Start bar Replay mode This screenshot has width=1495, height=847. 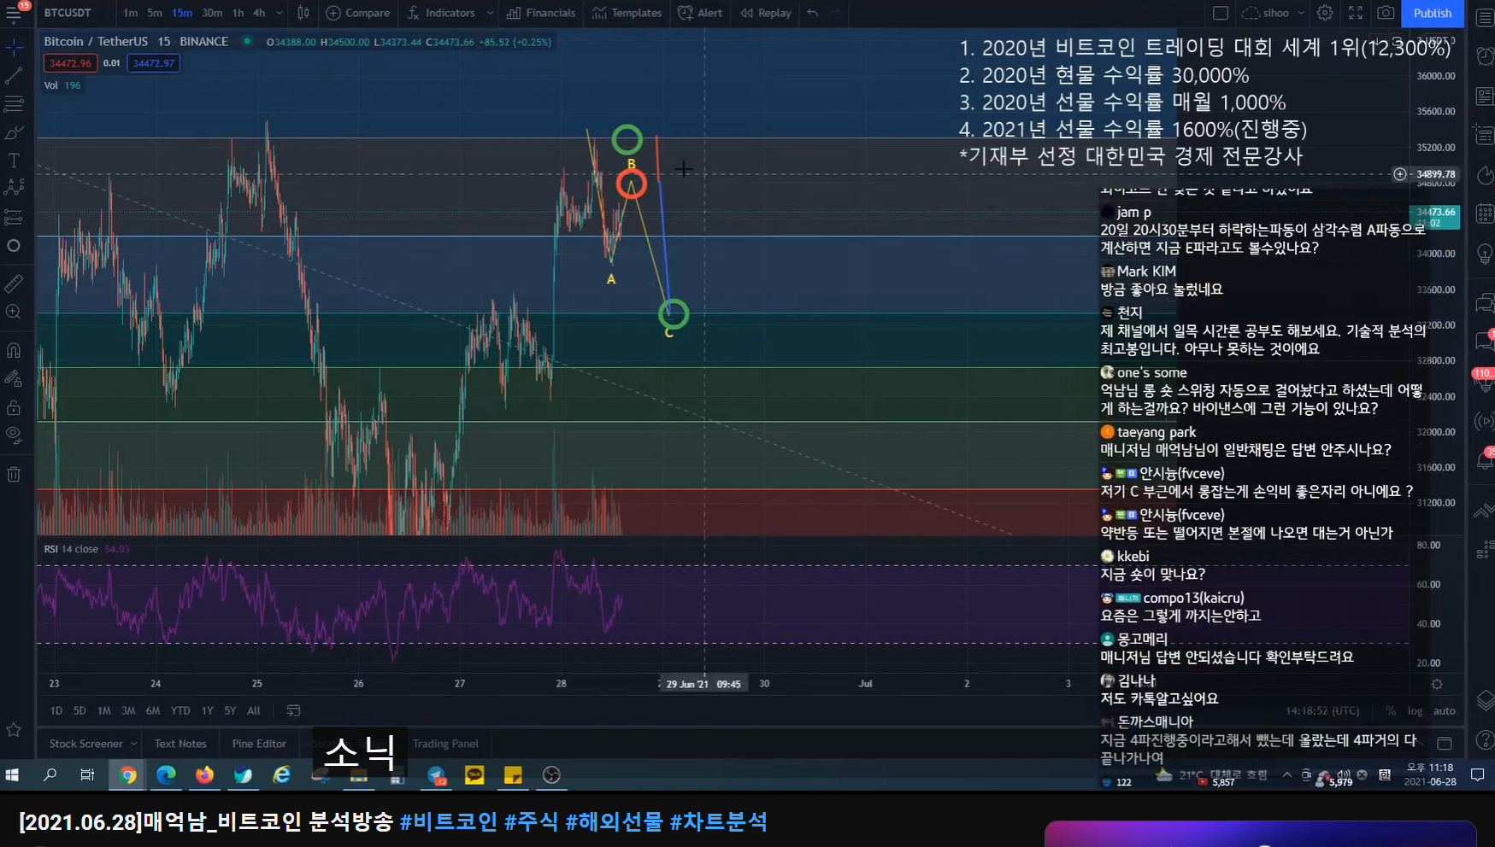click(766, 13)
